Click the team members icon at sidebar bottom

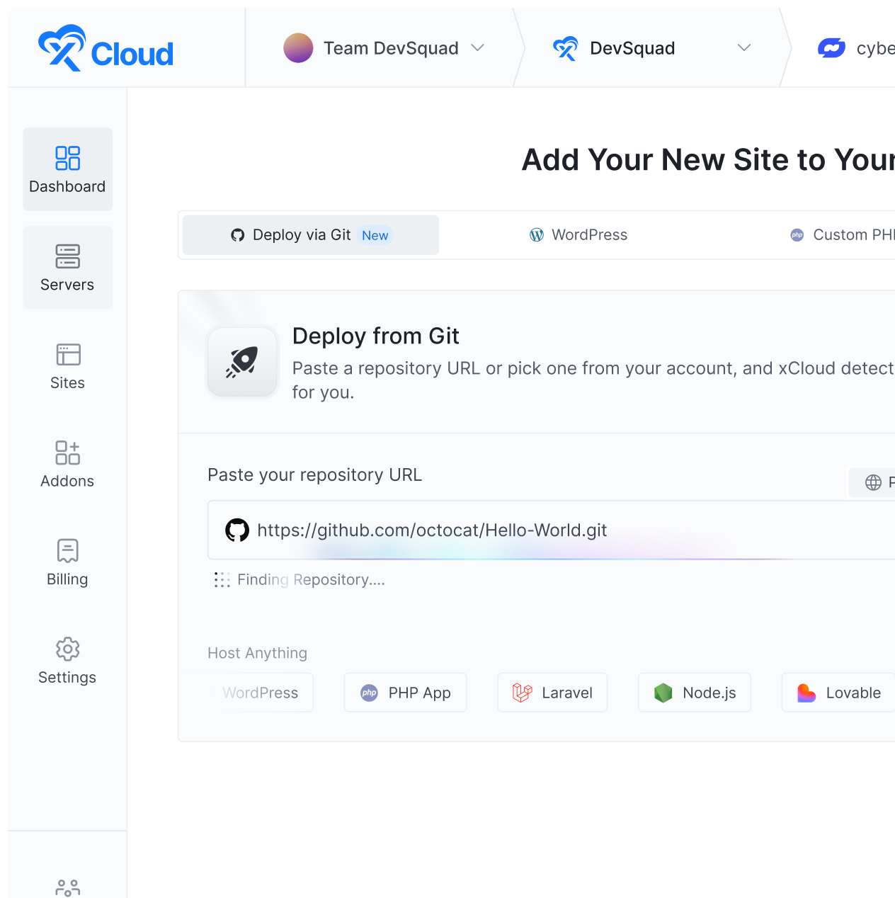click(68, 887)
